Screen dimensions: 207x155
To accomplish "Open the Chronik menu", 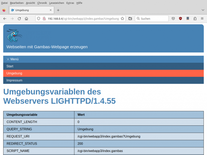I will (x=42, y=3).
